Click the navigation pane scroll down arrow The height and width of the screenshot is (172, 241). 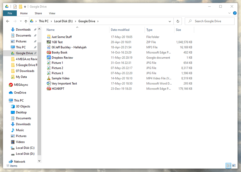39,161
